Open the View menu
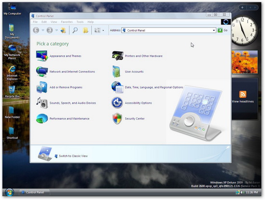Viewport: 265px width, 200px height. [x=54, y=22]
